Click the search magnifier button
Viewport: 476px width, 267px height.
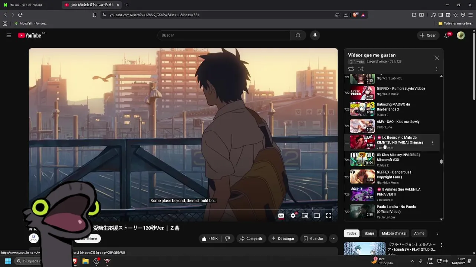(298, 35)
